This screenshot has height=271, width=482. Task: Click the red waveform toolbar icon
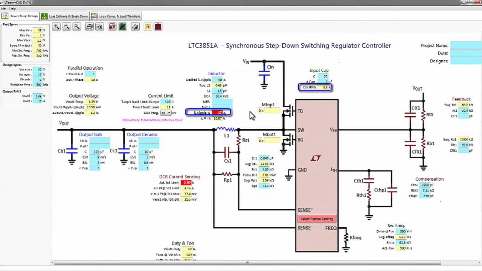[112, 26]
